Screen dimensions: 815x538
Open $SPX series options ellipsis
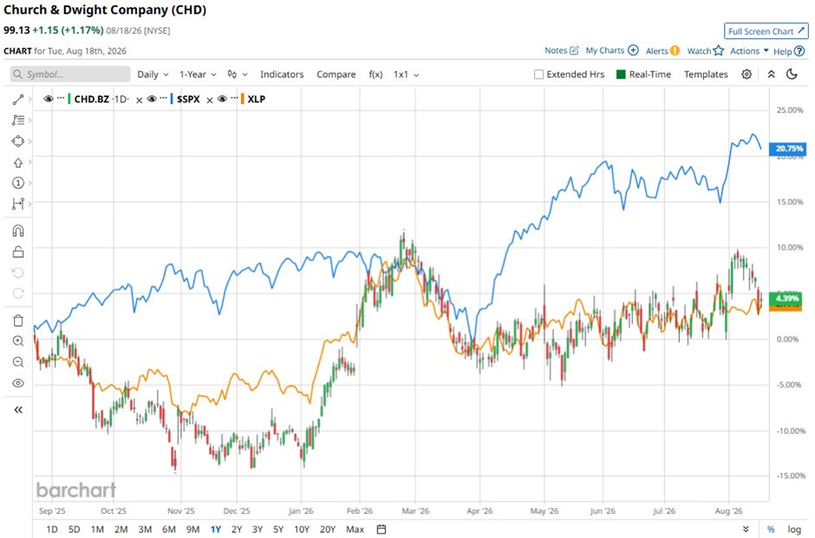tap(164, 98)
